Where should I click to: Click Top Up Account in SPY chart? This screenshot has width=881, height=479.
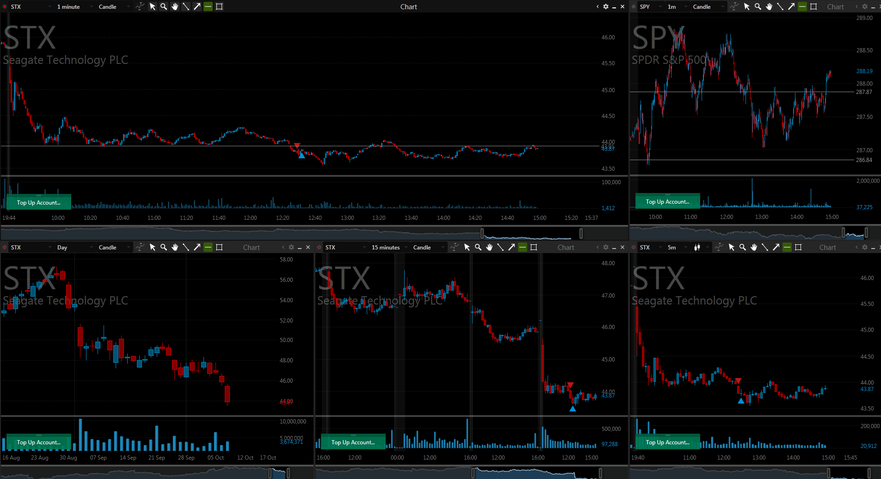pos(667,201)
